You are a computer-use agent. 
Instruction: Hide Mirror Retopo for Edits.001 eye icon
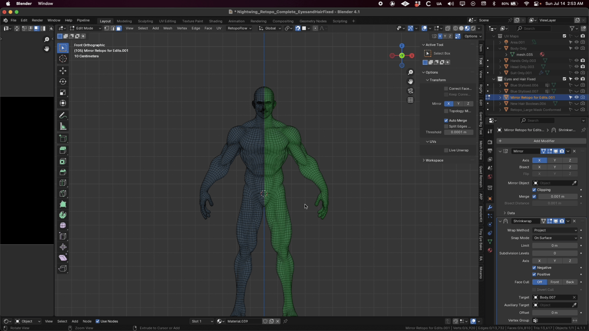576,97
